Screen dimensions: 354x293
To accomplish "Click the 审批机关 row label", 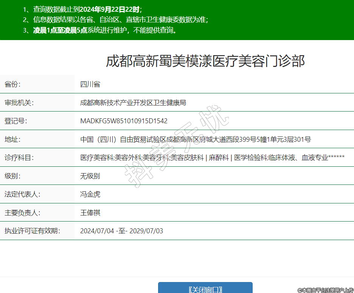I will (19, 103).
